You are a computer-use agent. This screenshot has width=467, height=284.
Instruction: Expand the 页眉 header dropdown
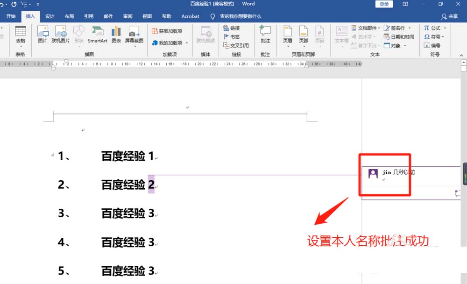(288, 46)
